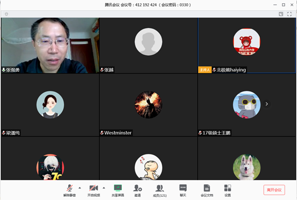The image size is (297, 200).
Task: Expand video options arrow beside camera
Action: (x=104, y=188)
